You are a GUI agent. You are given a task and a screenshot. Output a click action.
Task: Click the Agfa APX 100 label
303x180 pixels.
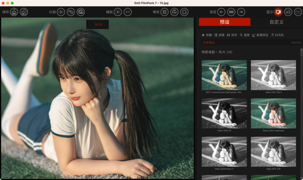(273, 169)
